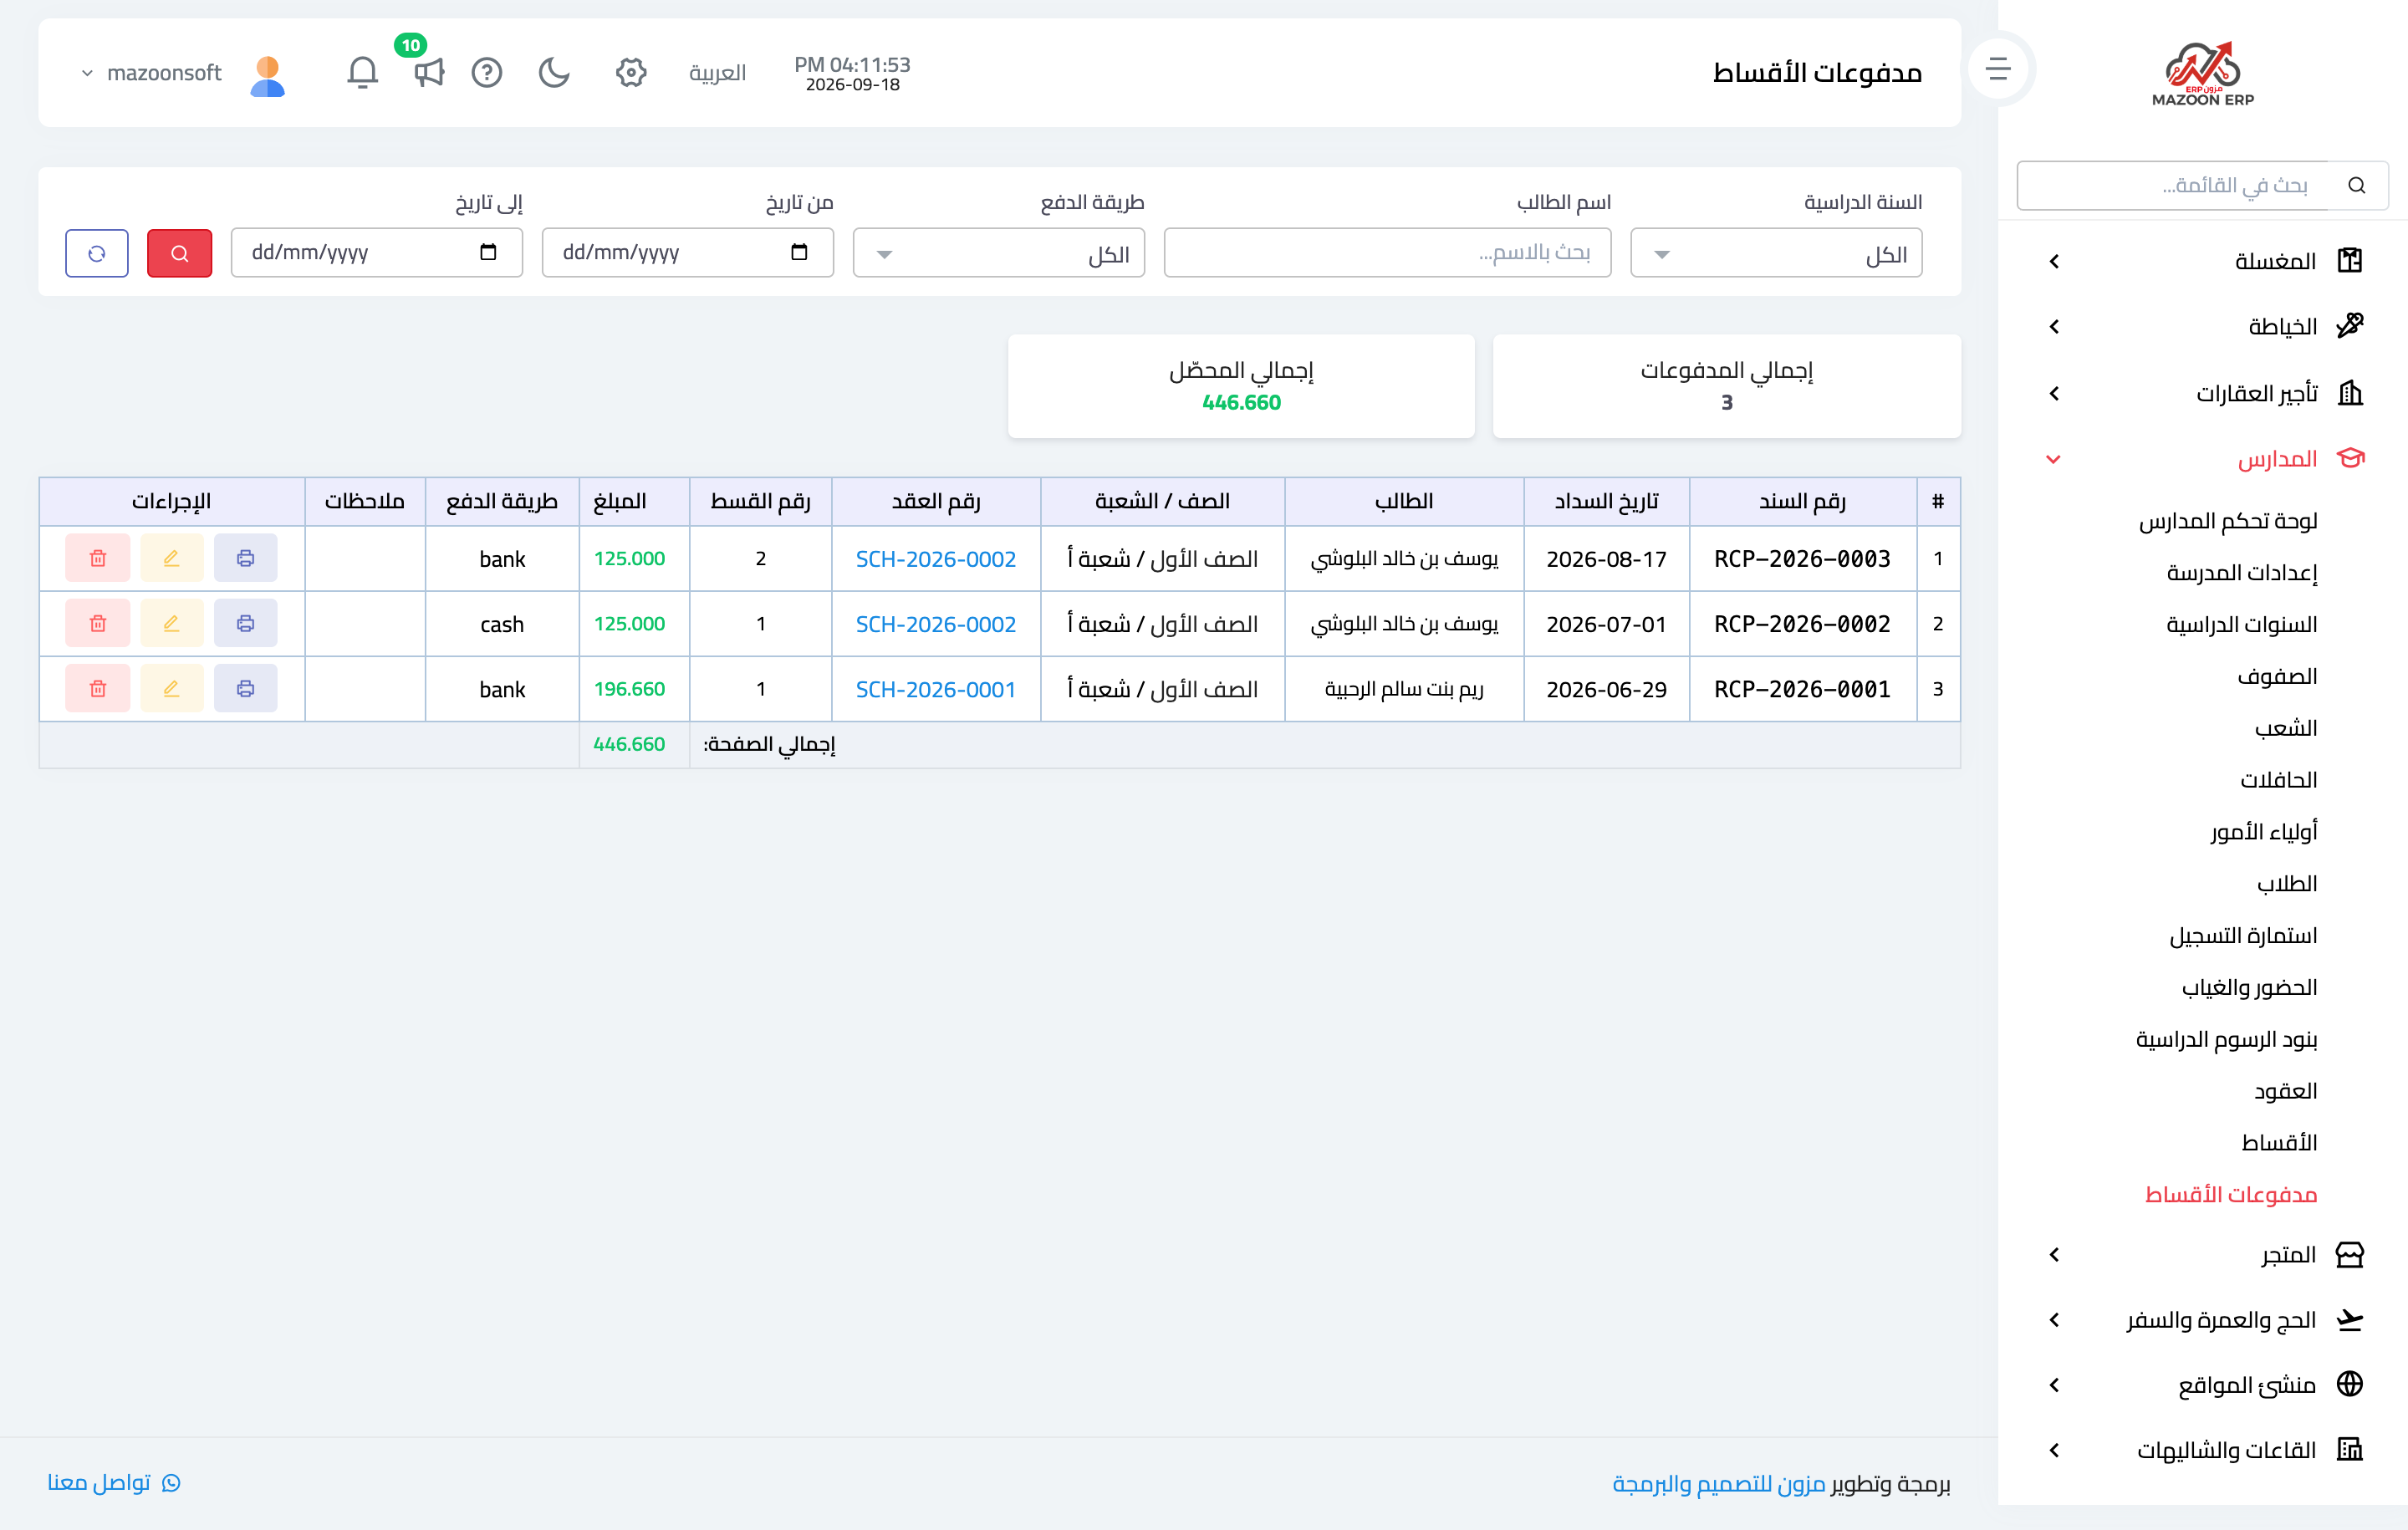Edit receipt RCP-2026-0001
2408x1530 pixels.
(x=172, y=688)
